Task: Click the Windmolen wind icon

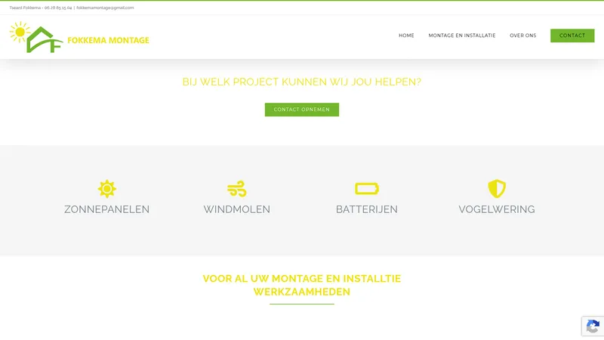Action: coord(236,189)
